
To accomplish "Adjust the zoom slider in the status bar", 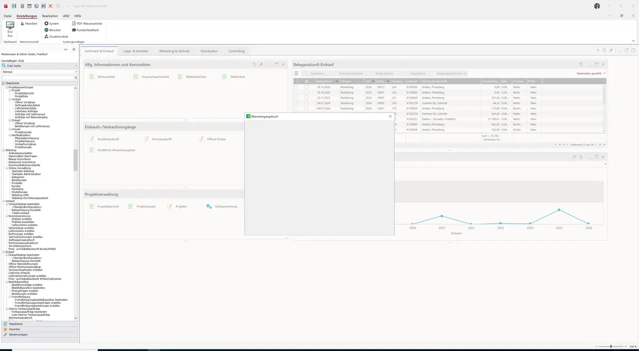I will click(x=611, y=347).
